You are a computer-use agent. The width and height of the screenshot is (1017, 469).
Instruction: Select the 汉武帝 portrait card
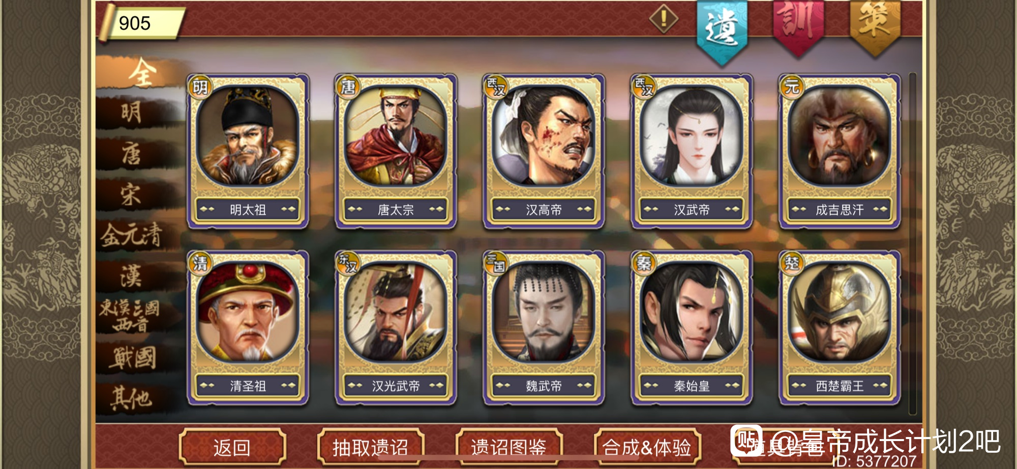click(692, 151)
